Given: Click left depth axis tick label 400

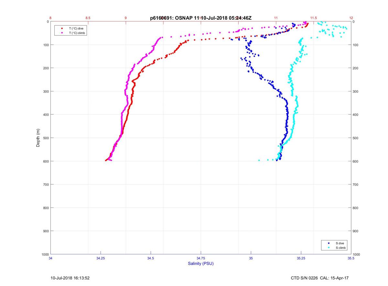Looking at the screenshot, I should tap(46, 115).
